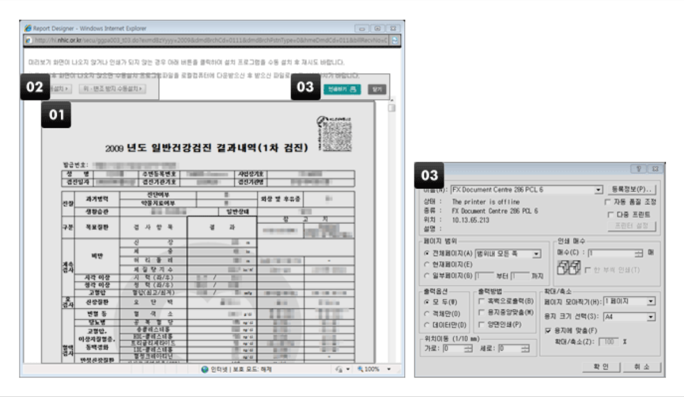Click the teal 인쇄하기 print button
Screen dimensions: 684x397
pos(342,89)
